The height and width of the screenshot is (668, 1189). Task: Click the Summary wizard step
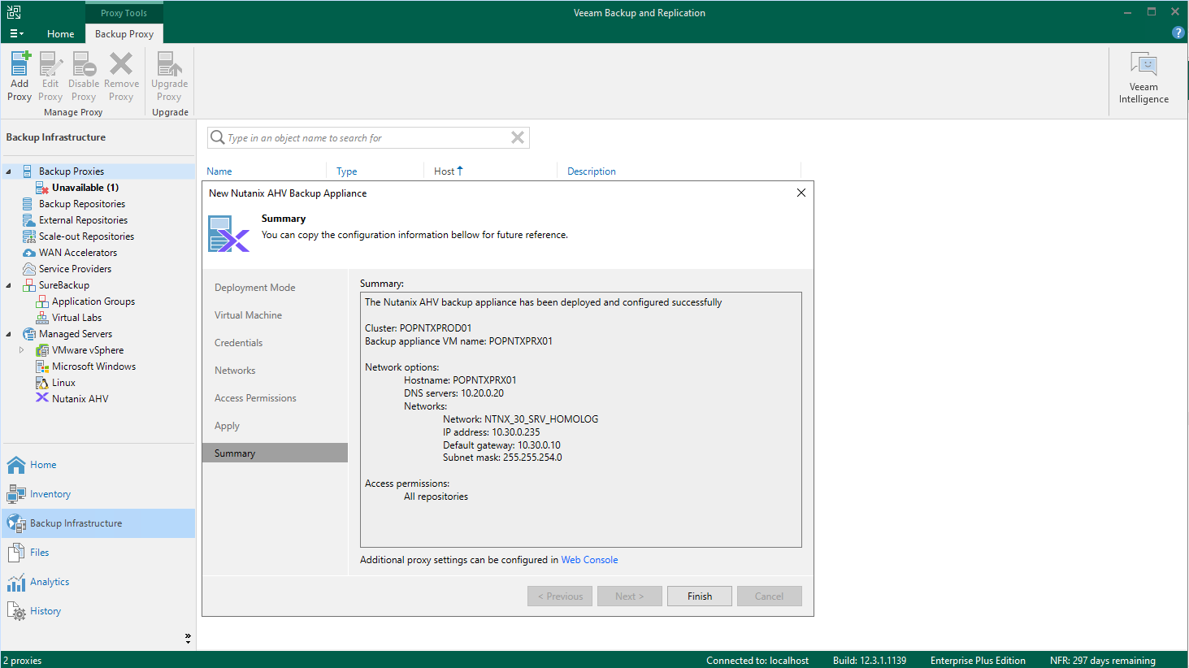(x=275, y=453)
